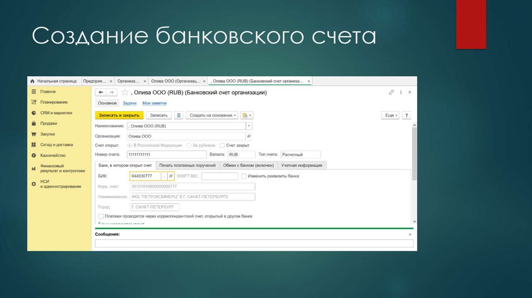Copy link using the chain icon
The height and width of the screenshot is (298, 532).
391,92
